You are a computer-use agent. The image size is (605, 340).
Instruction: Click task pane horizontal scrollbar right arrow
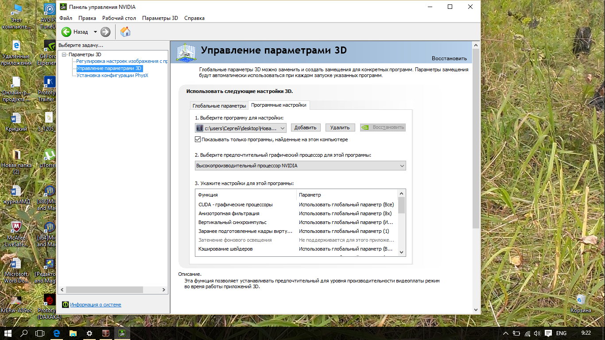(x=164, y=290)
